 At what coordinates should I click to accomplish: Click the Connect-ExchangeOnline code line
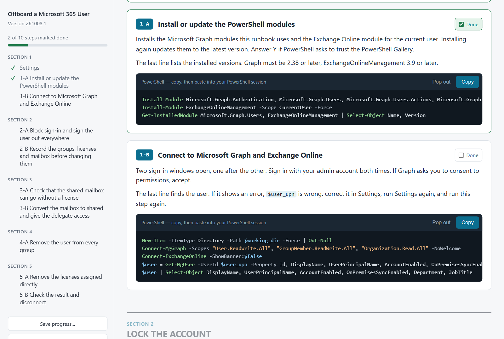click(202, 256)
